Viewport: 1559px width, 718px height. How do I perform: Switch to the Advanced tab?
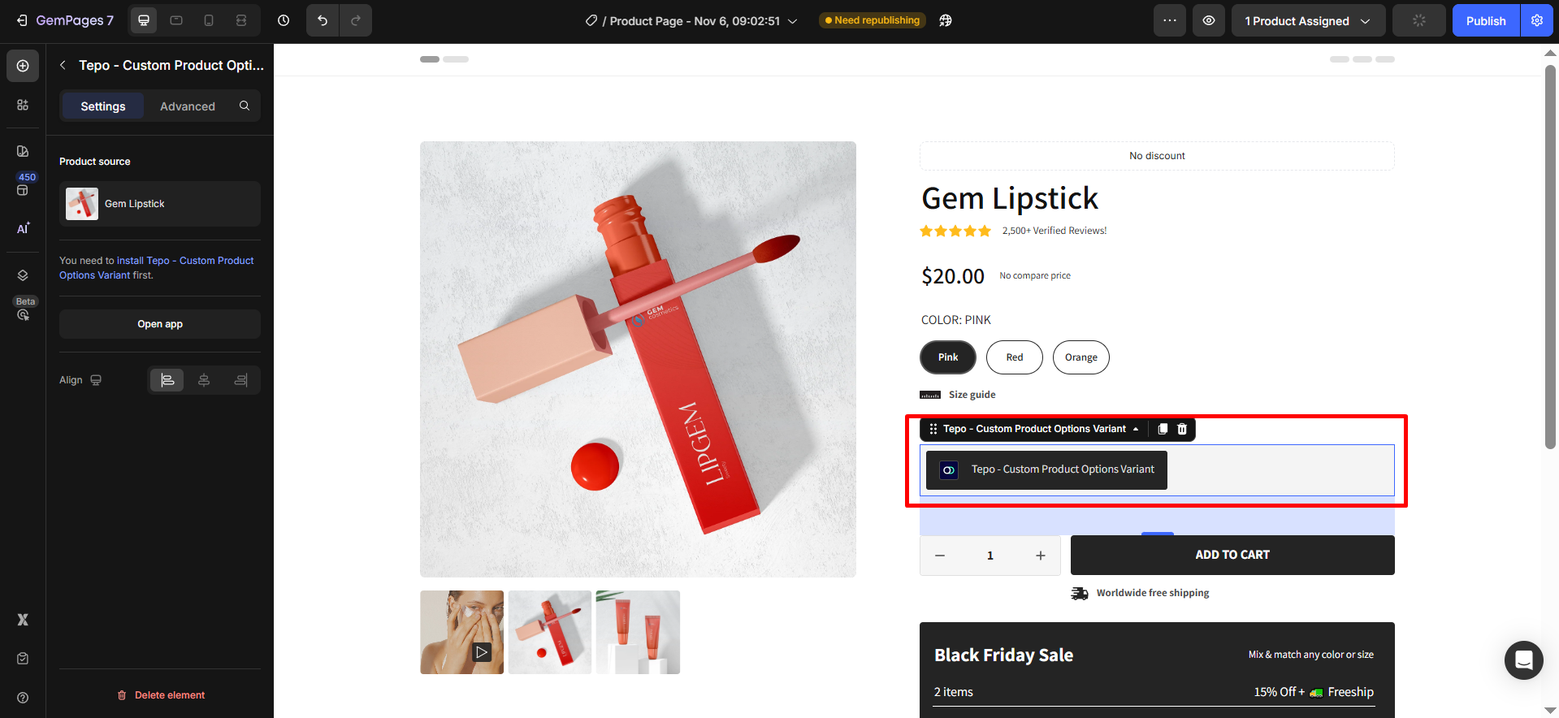click(x=188, y=106)
